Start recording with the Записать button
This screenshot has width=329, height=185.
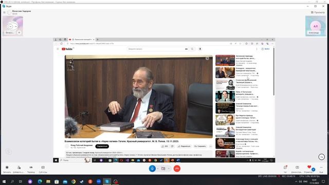pyautogui.click(x=7, y=169)
